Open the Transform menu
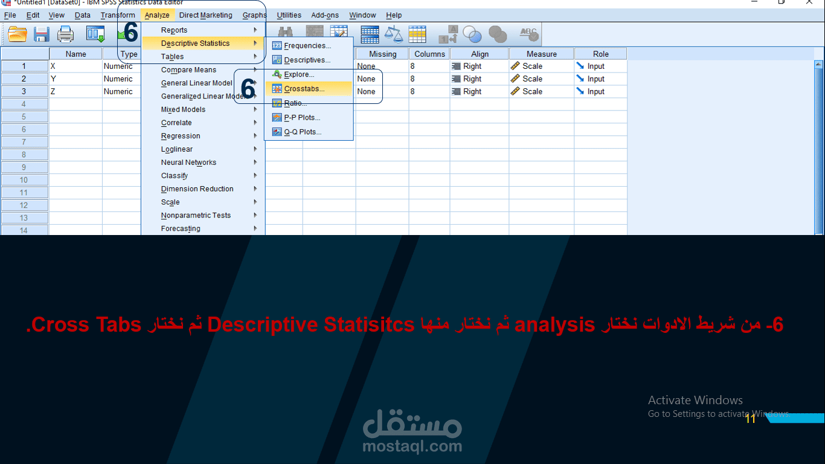 pos(118,15)
